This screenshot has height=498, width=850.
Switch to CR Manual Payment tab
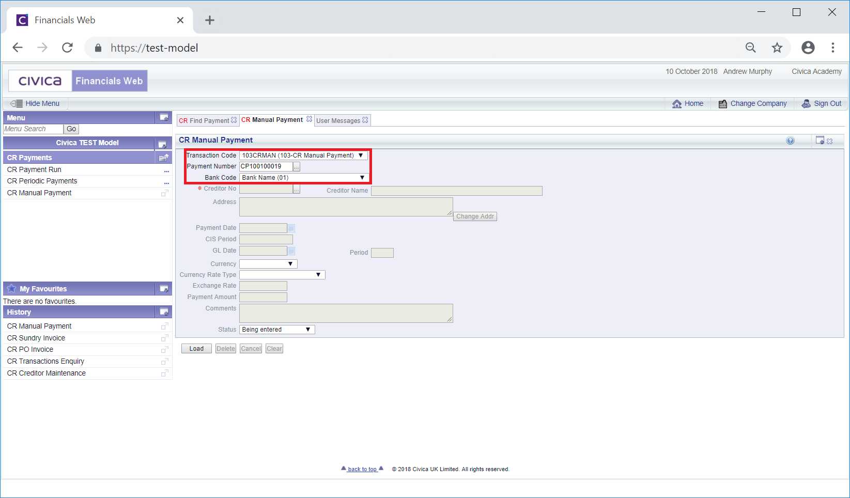pyautogui.click(x=272, y=119)
